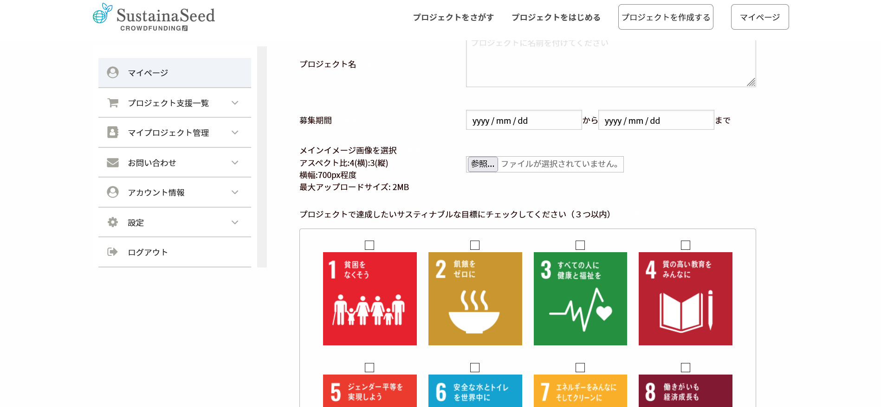The width and height of the screenshot is (881, 407).
Task: Check the box for goal 6 安全な水とトイレ
Action: (475, 368)
